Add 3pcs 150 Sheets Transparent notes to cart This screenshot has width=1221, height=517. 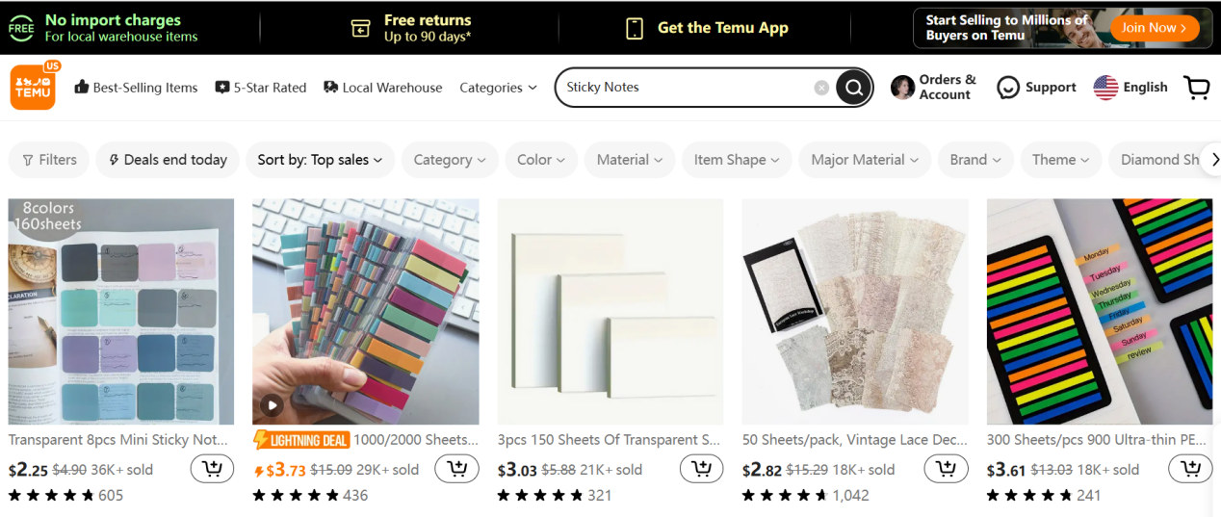tap(701, 470)
